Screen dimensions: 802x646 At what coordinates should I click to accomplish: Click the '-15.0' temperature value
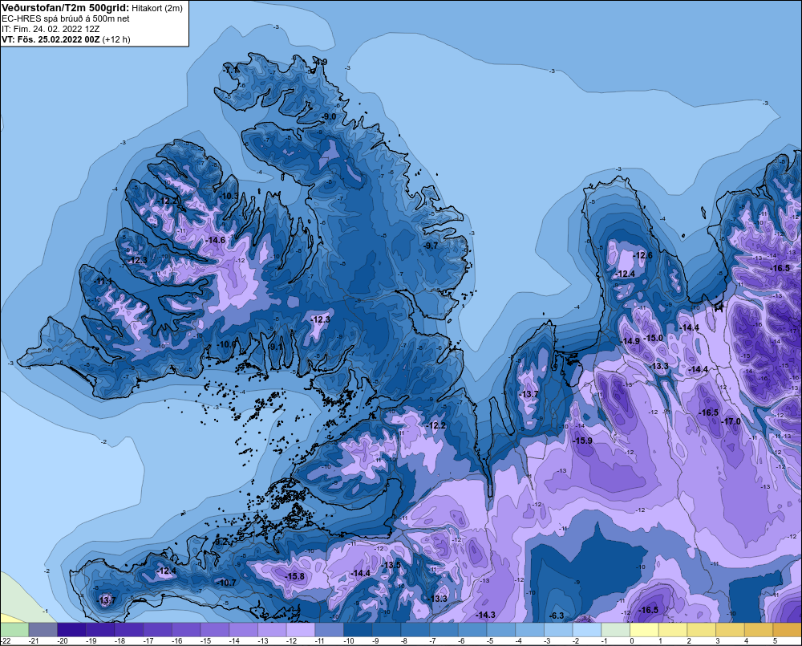click(x=653, y=338)
